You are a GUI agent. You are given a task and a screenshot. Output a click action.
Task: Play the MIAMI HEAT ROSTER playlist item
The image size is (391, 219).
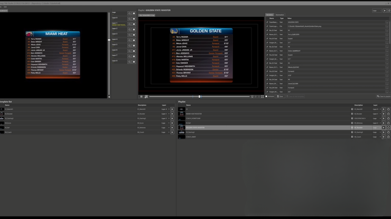(x=384, y=114)
